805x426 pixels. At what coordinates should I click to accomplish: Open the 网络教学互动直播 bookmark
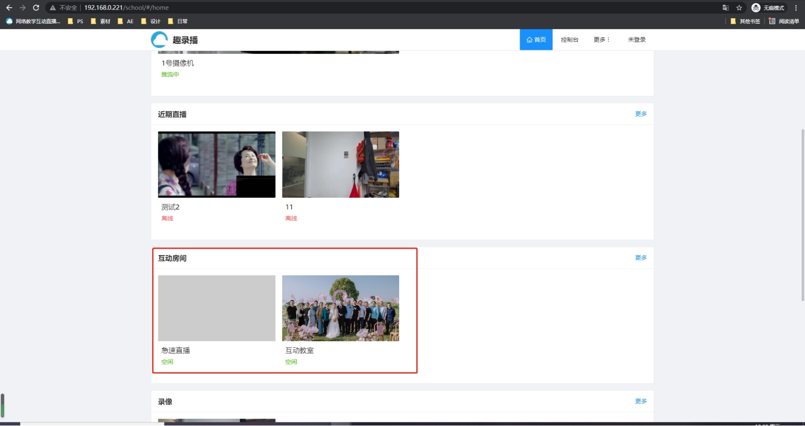click(x=33, y=21)
